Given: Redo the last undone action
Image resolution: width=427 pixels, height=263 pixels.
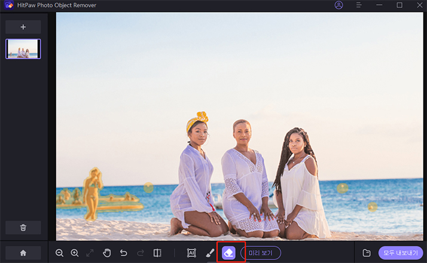Looking at the screenshot, I should (x=141, y=253).
